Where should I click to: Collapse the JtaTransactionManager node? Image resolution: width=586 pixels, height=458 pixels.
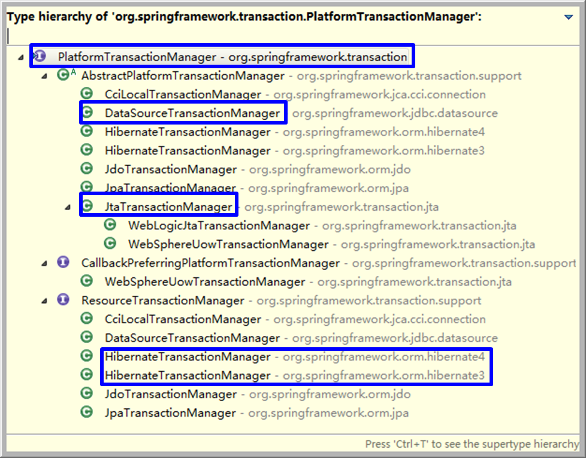(x=68, y=207)
